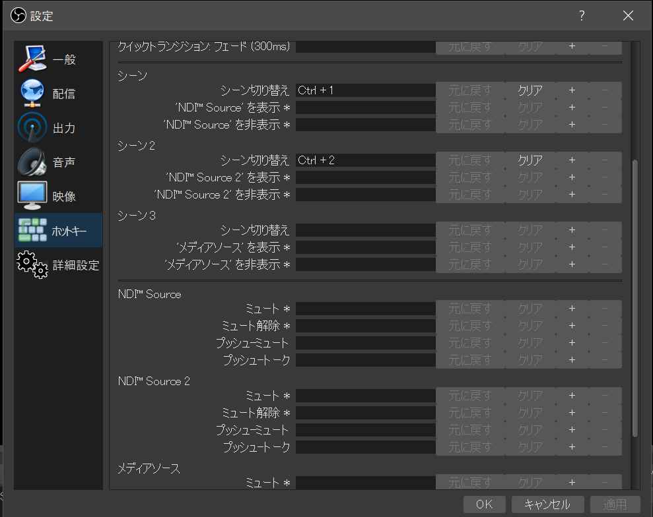Screen dimensions: 653x517
Task: Click + for シーン3 シーン切り替え row
Action: 572,230
